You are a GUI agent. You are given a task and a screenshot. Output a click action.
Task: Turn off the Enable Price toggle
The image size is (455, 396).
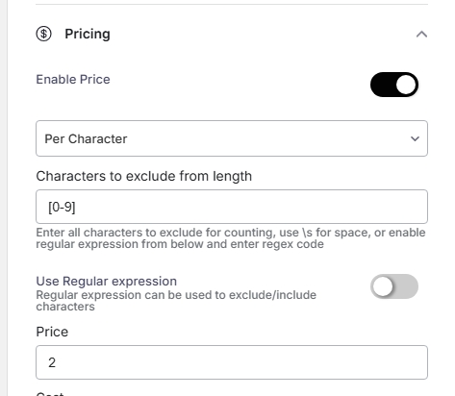tap(394, 85)
